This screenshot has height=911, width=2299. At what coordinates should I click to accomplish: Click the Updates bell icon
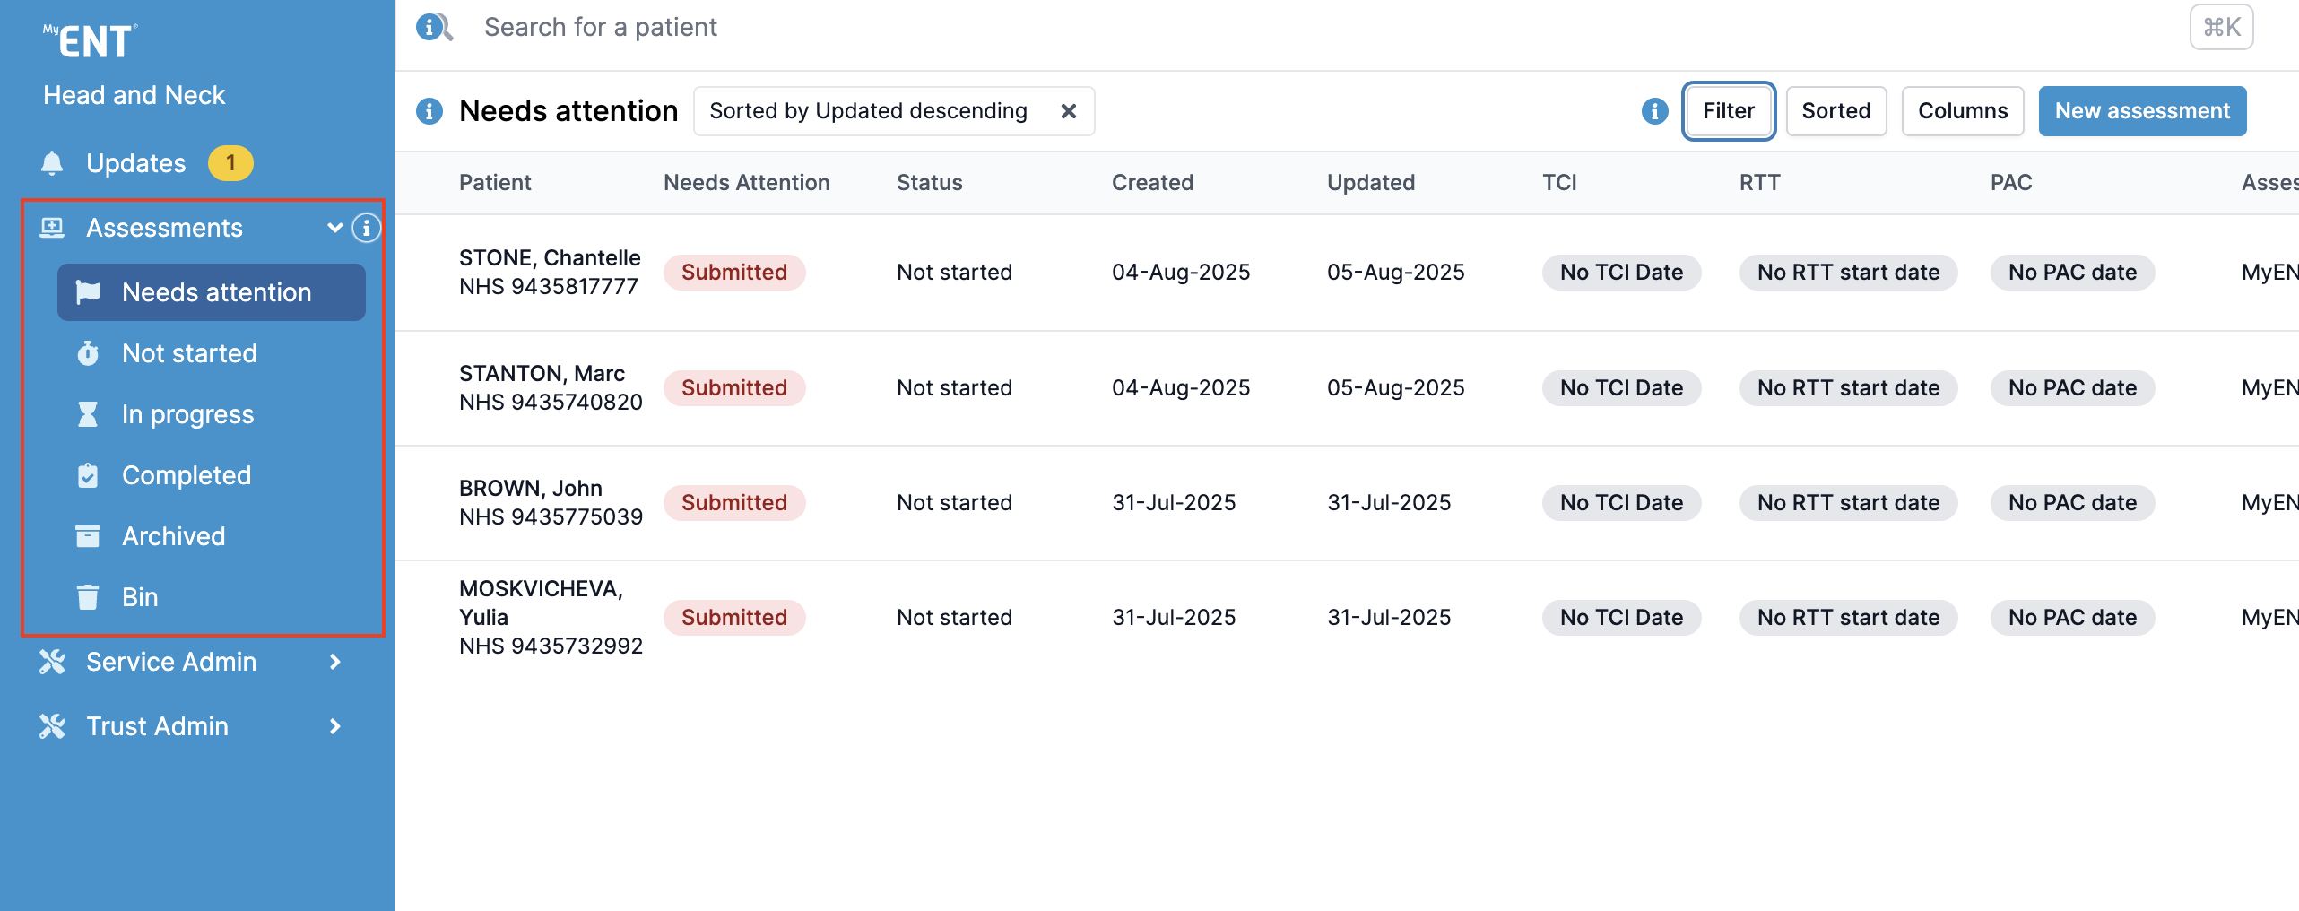52,163
